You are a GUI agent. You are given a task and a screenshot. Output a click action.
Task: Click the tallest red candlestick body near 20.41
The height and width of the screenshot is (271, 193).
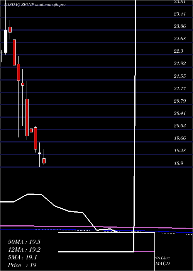pyautogui.click(x=27, y=117)
